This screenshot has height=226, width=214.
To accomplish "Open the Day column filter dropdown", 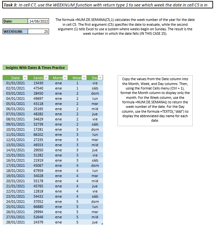I will point(100,78).
